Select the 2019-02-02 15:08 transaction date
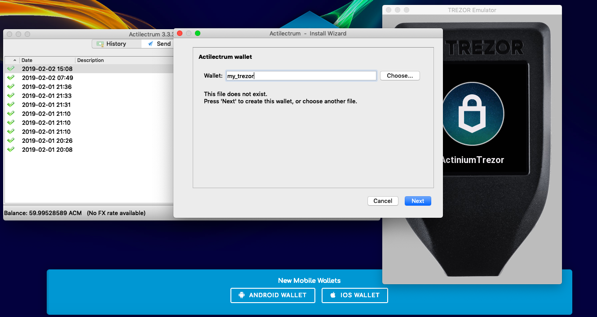The width and height of the screenshot is (597, 317). click(47, 69)
